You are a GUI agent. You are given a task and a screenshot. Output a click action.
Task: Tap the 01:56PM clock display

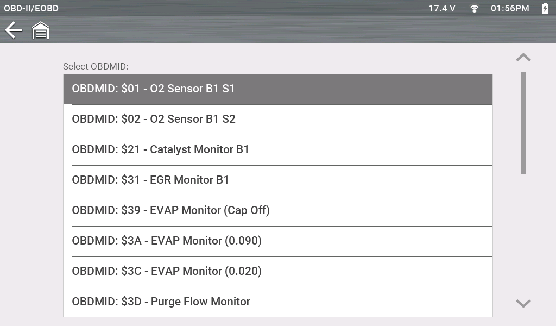pyautogui.click(x=510, y=9)
